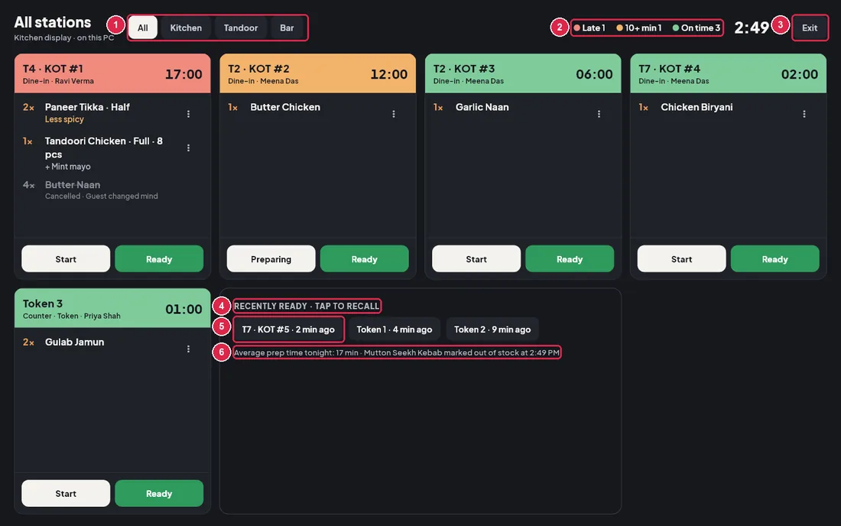Screen dimensions: 841x526
Task: Start order T2 KOT #3
Action: pos(476,259)
